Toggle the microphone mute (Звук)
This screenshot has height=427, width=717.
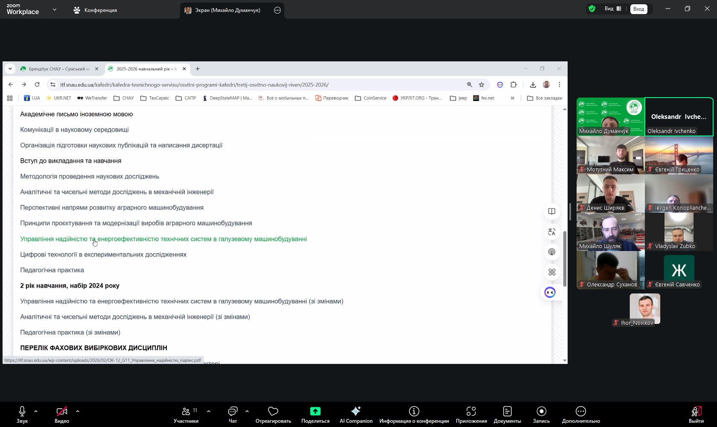point(22,414)
